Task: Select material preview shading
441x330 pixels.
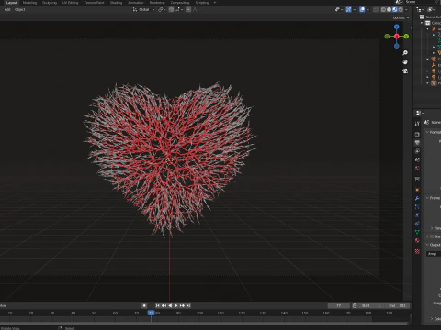Action: tap(395, 10)
